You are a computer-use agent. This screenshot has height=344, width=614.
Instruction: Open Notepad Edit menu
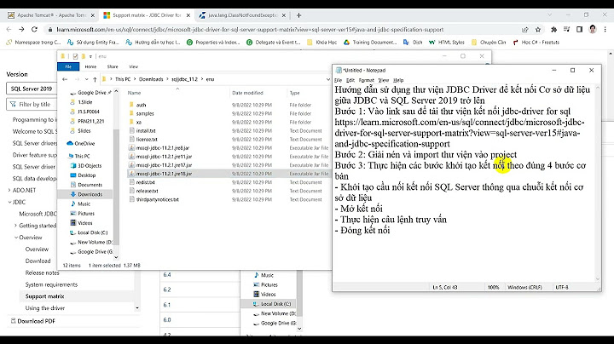[350, 80]
